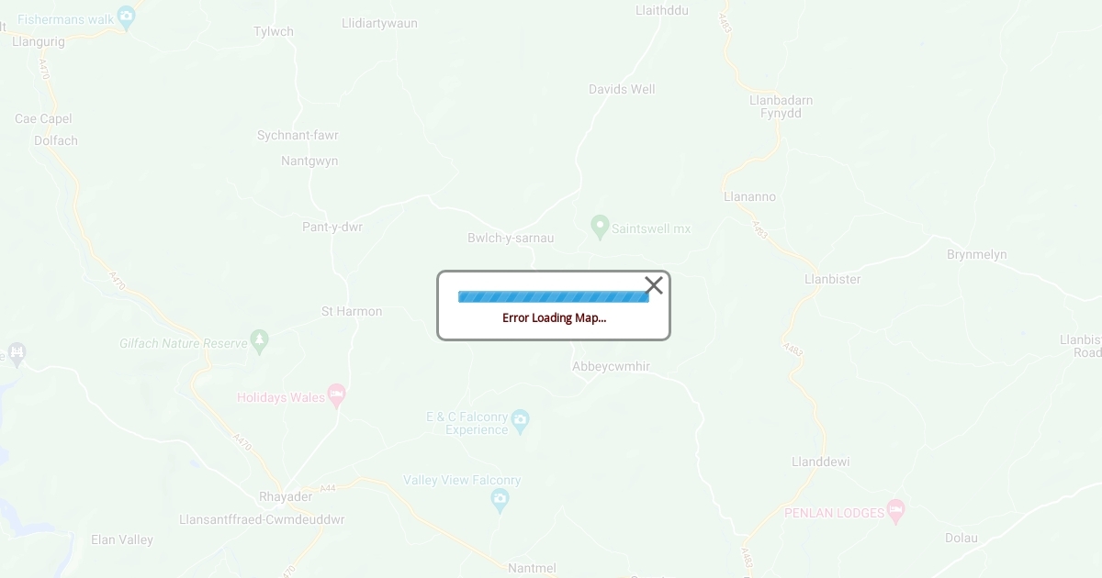Click the Elan Valley place label

tap(122, 539)
